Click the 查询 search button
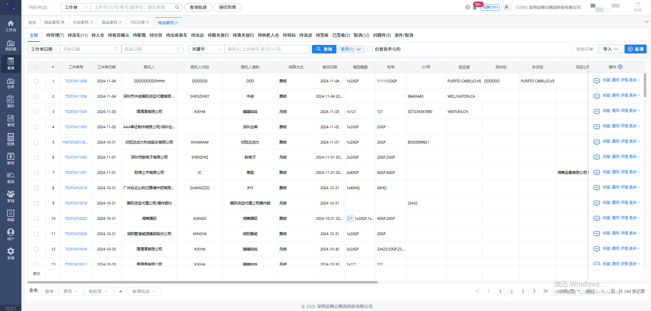The height and width of the screenshot is (311, 651). point(324,49)
